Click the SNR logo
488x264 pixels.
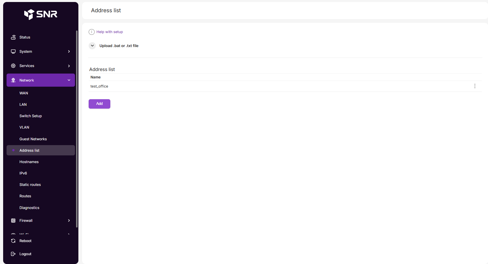[41, 14]
